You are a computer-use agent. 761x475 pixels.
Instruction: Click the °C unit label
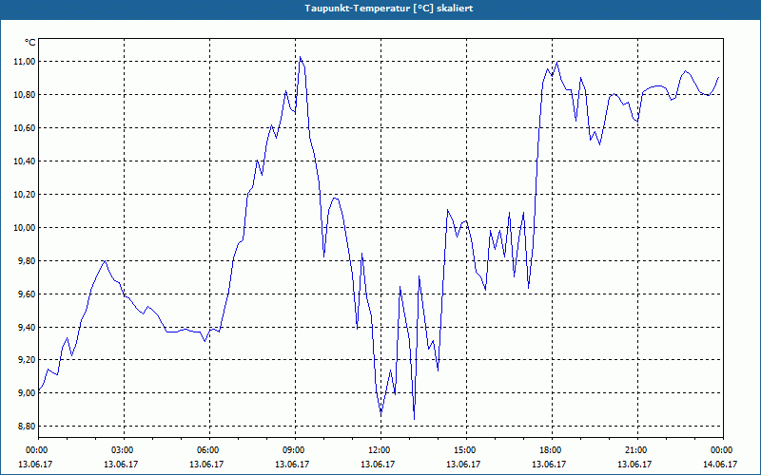(30, 43)
